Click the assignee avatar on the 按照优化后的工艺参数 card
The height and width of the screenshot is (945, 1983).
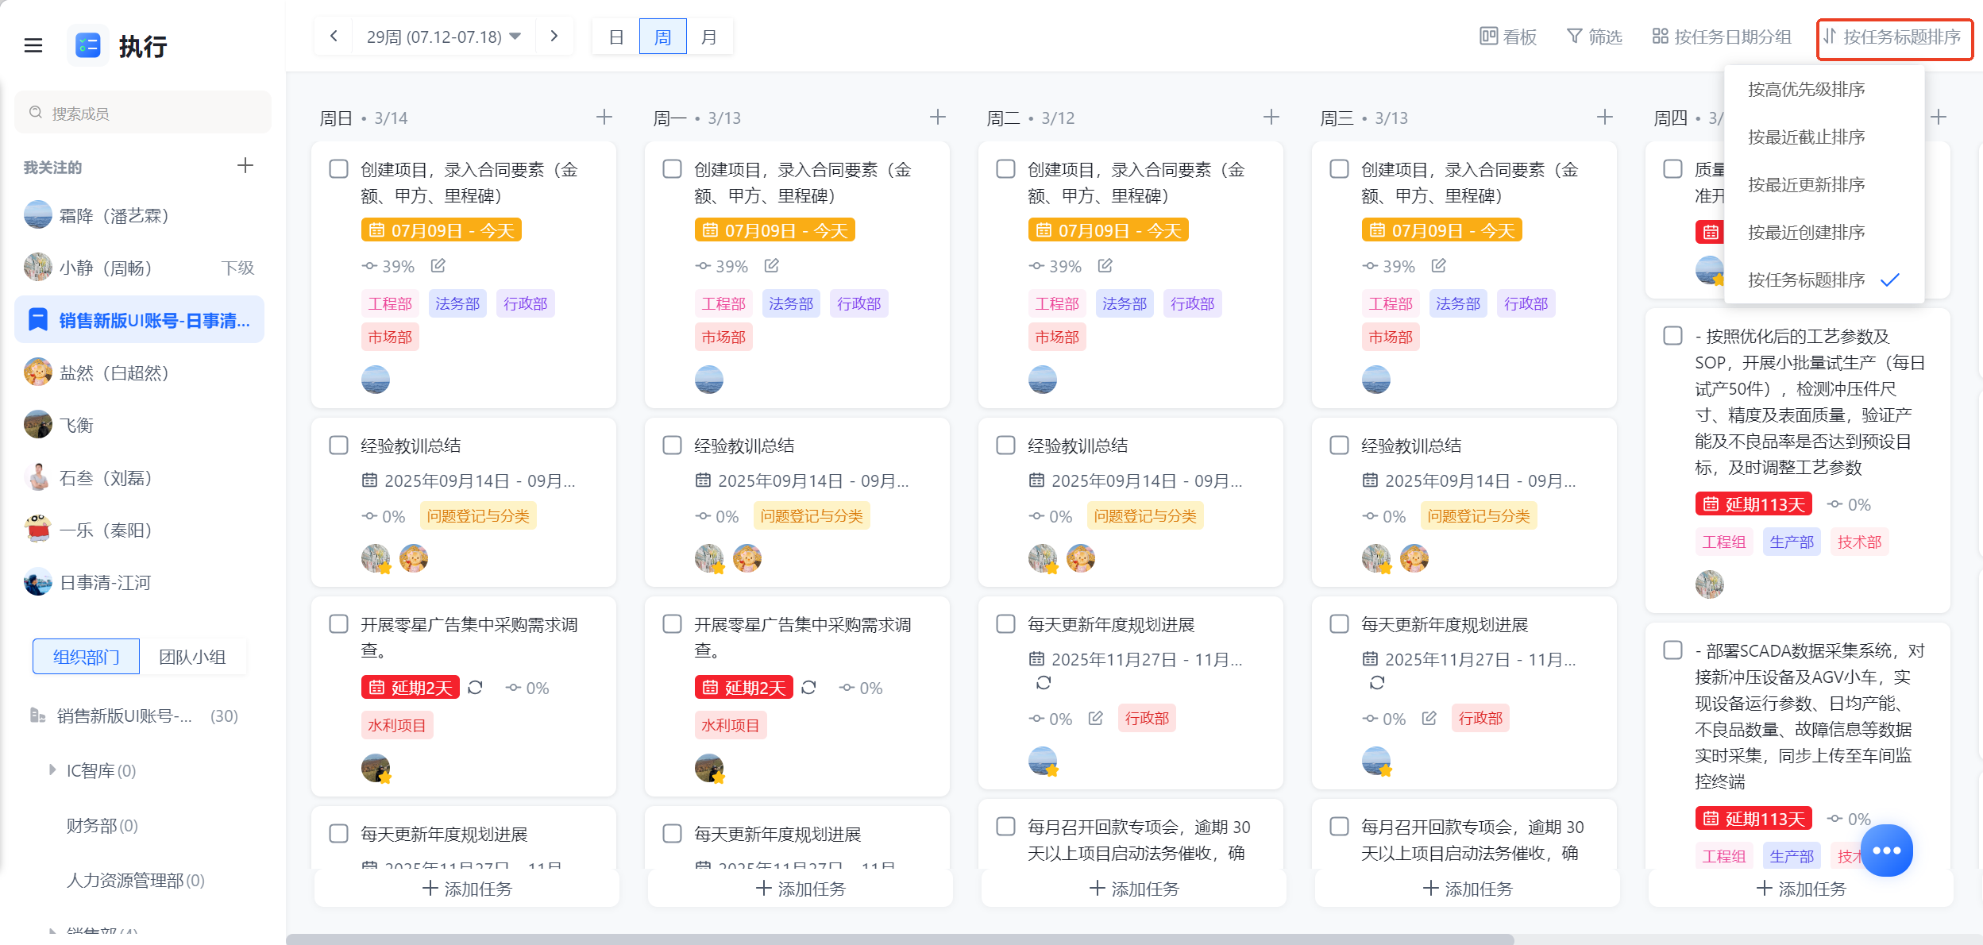1710,584
